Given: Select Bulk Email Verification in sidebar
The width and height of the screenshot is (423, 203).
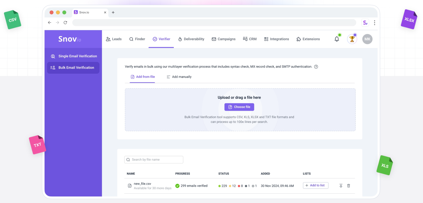Looking at the screenshot, I should pyautogui.click(x=73, y=68).
